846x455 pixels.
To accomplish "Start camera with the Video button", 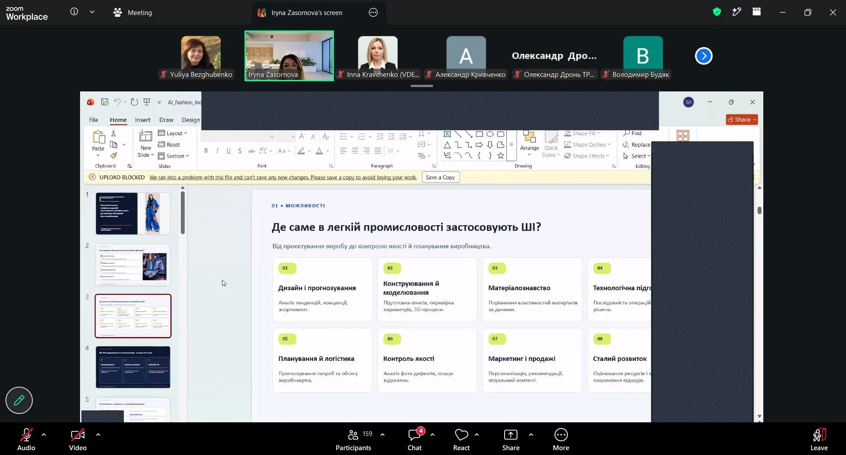I will [78, 440].
